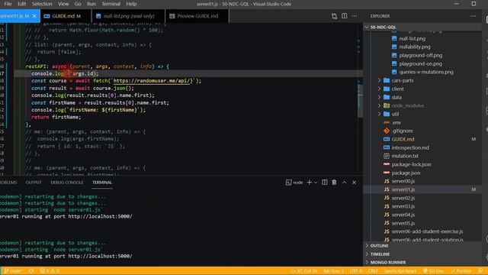Open server03.js file

click(403, 206)
